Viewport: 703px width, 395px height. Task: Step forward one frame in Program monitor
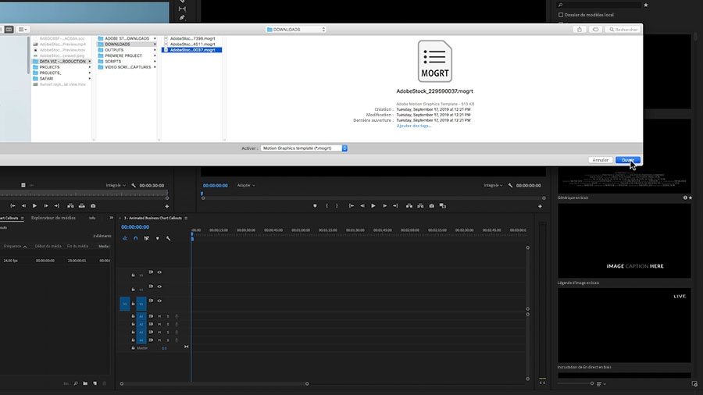pos(384,206)
